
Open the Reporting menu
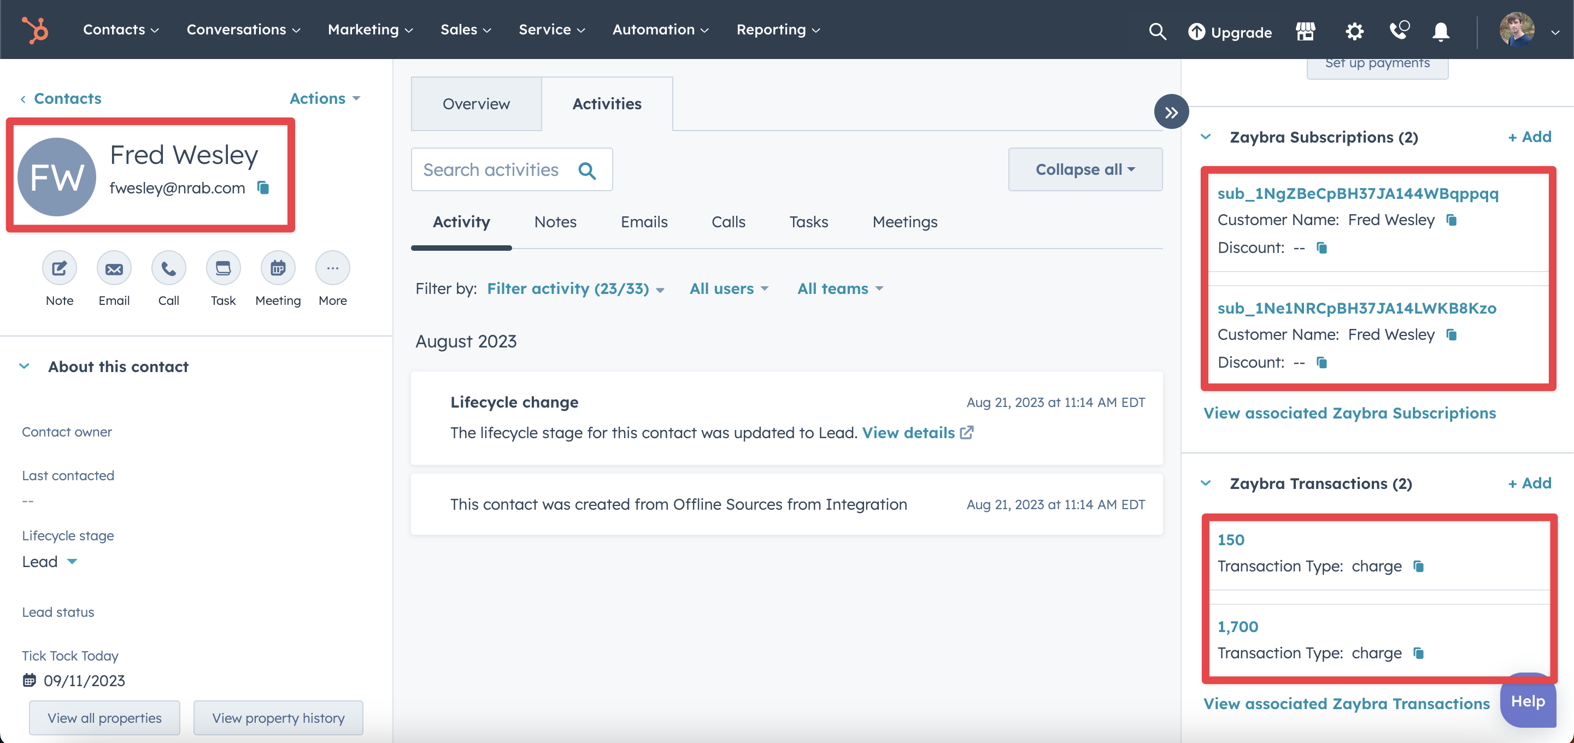coord(778,30)
